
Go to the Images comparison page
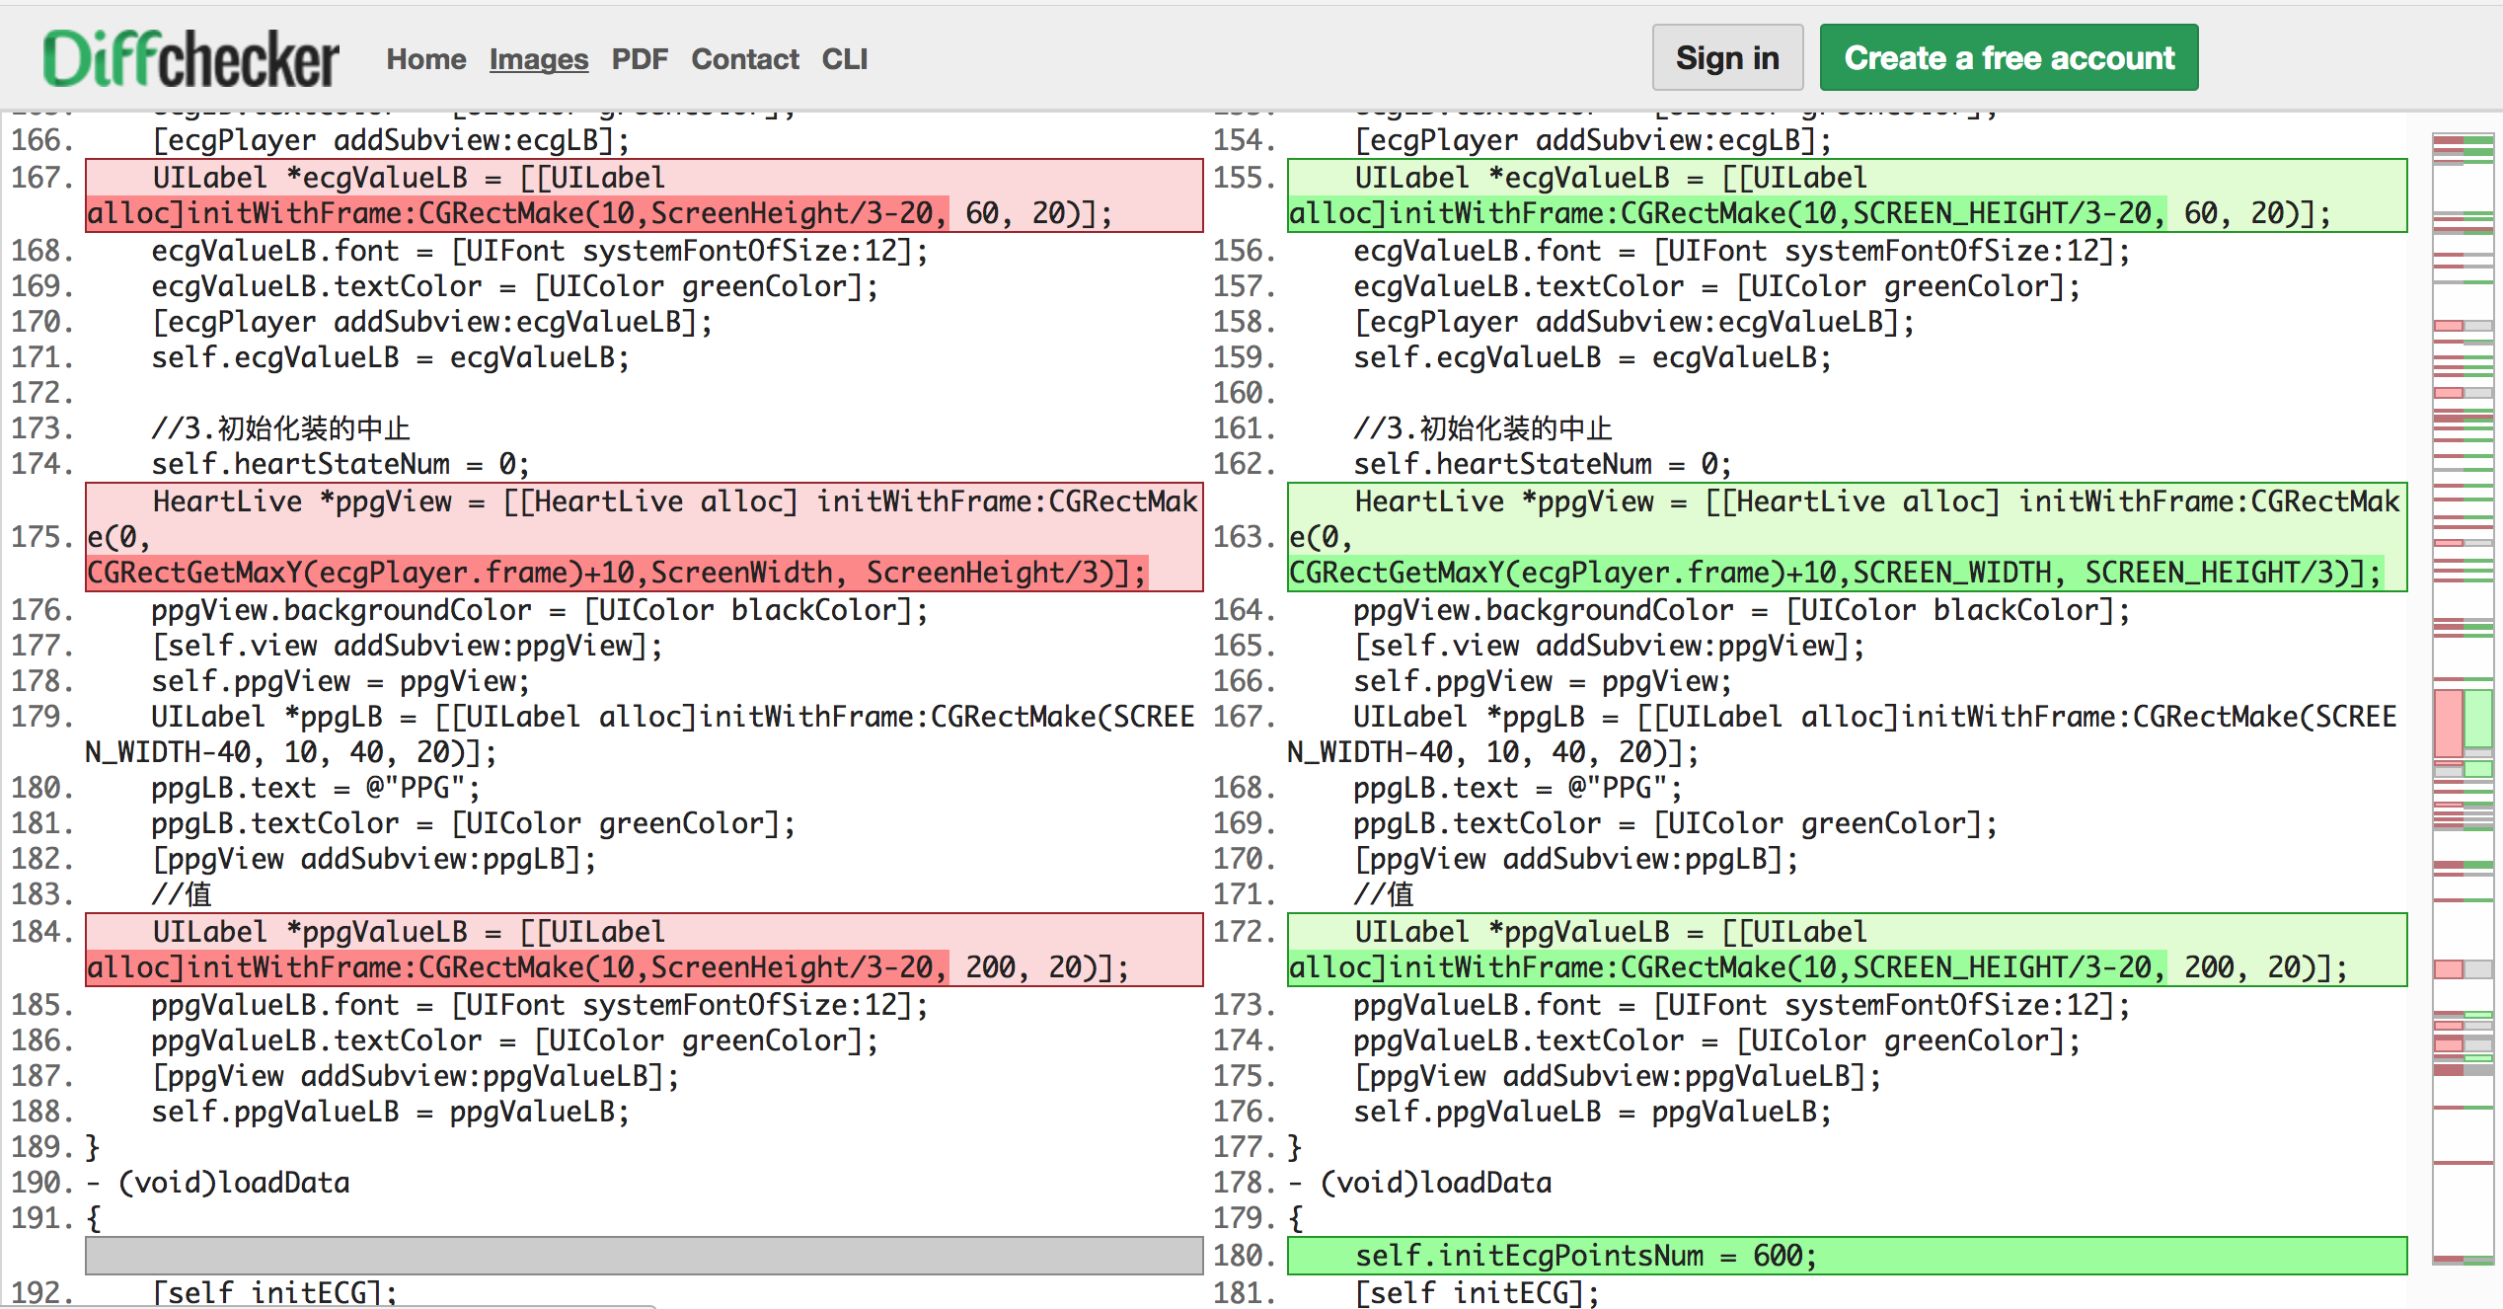(538, 59)
